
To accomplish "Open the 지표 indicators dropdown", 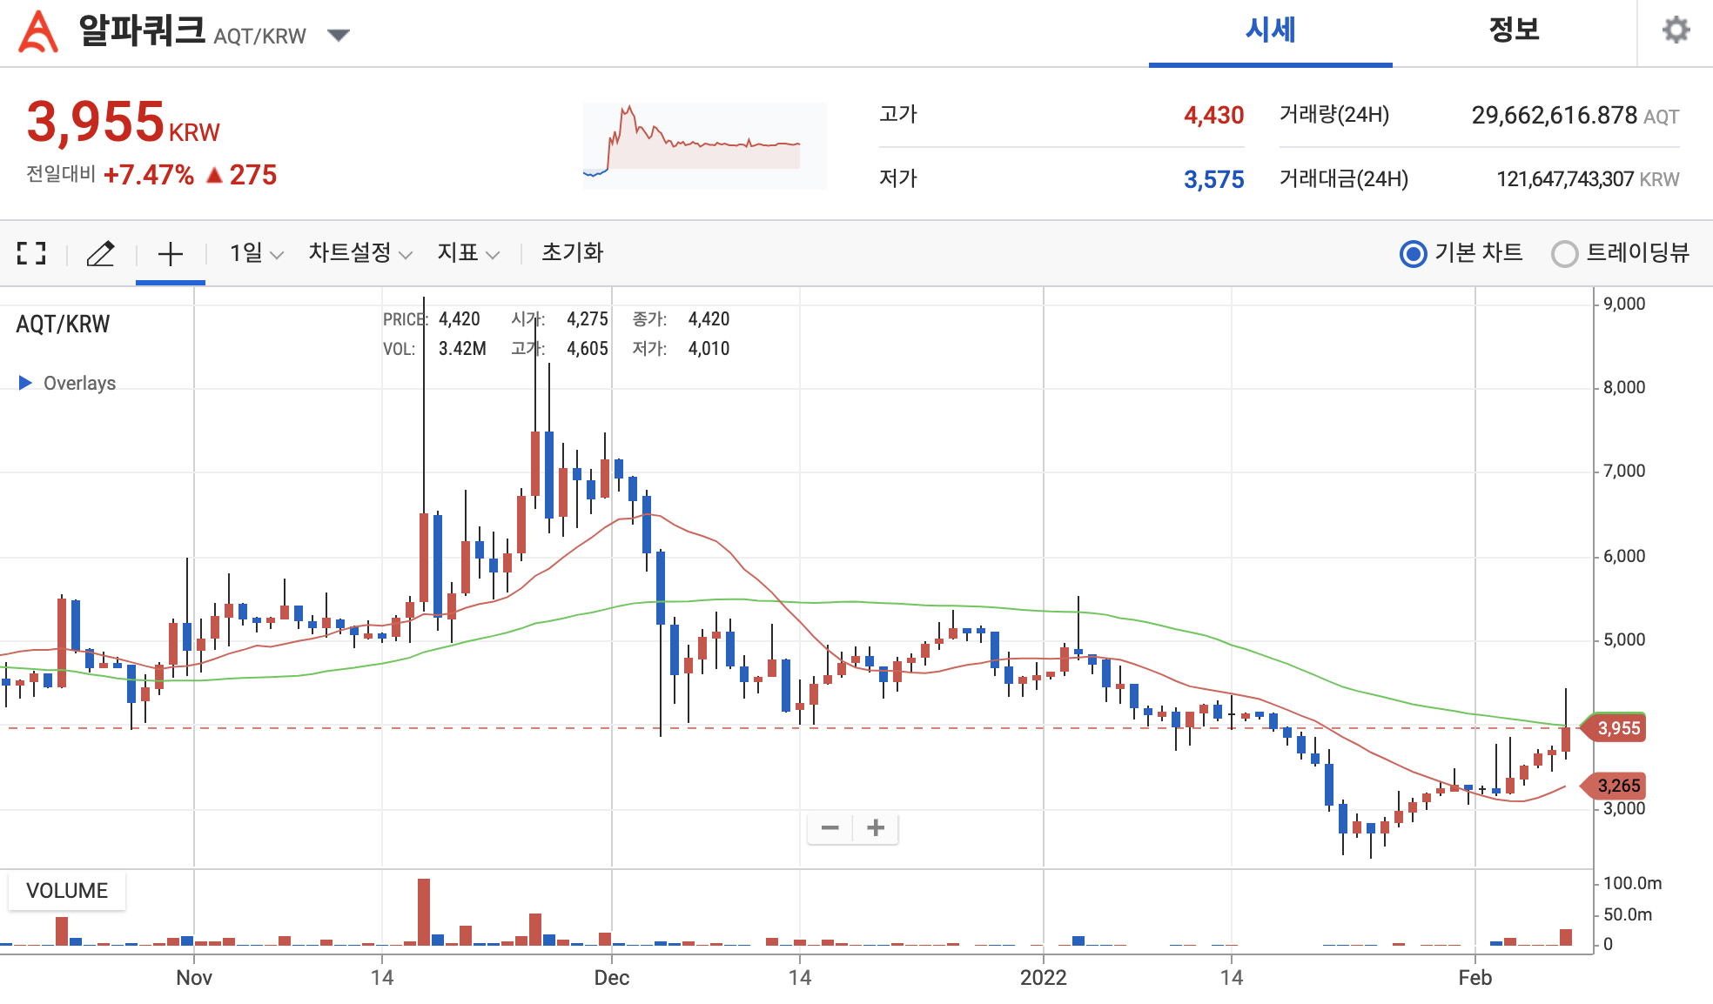I will tap(467, 253).
